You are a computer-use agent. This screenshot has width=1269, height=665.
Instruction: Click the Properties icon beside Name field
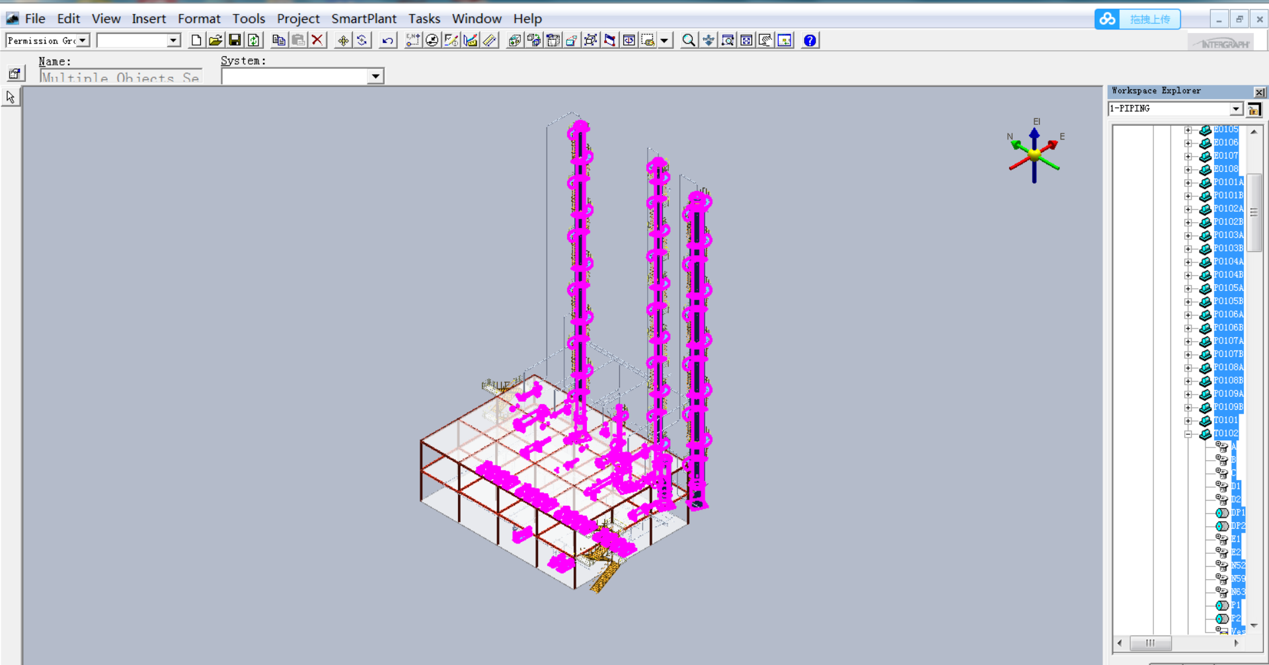15,73
